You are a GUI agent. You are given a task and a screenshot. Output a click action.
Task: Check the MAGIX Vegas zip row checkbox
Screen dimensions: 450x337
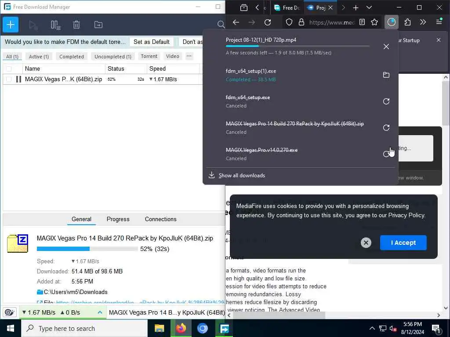9,79
